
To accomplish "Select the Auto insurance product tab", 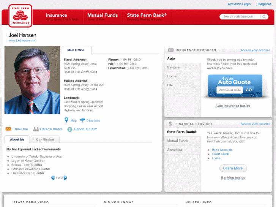I will coord(183,58).
